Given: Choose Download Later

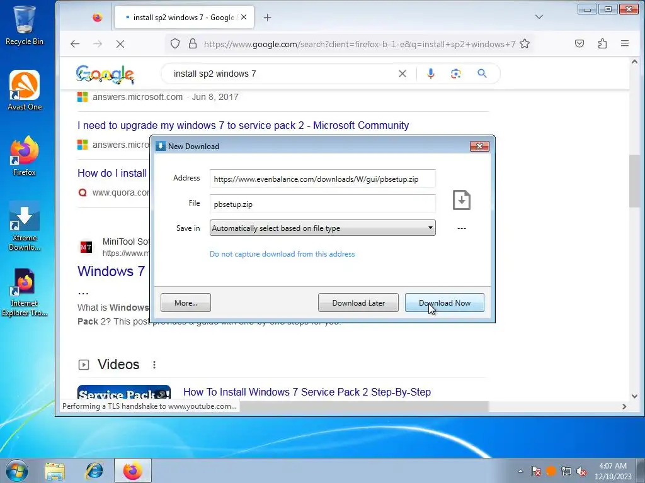Looking at the screenshot, I should 358,303.
